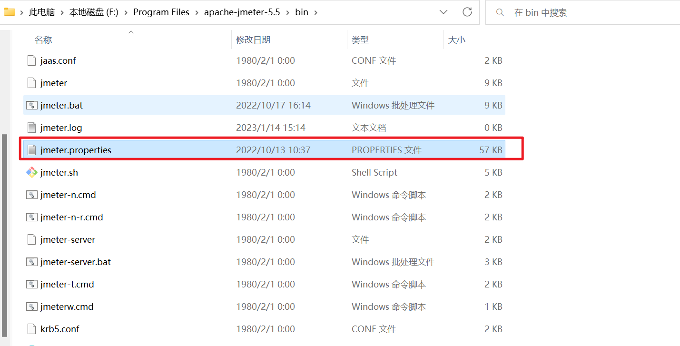Screen dimensions: 680x346
Task: Navigate to 此电脑 in breadcrumb
Action: pos(42,12)
